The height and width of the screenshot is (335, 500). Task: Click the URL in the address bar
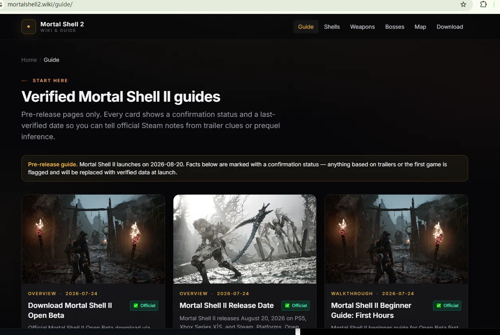[x=40, y=4]
